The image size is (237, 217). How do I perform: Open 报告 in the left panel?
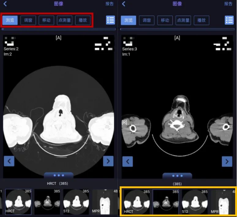[x=109, y=4]
